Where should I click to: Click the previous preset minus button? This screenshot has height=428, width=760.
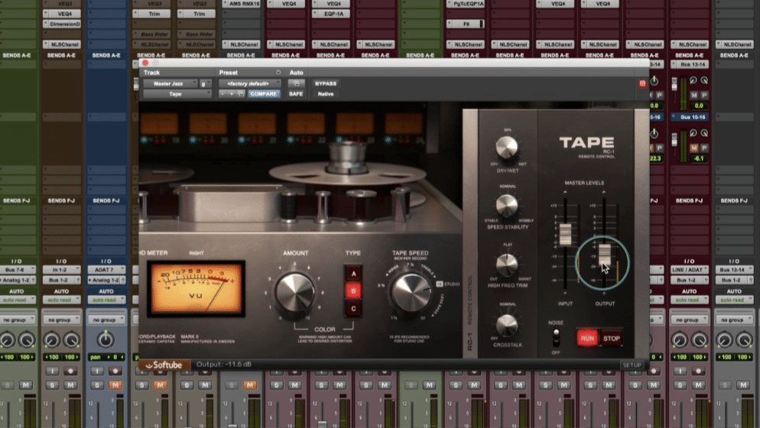222,94
